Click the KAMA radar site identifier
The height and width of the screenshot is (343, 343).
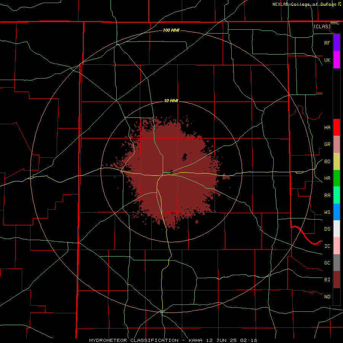tap(196, 340)
